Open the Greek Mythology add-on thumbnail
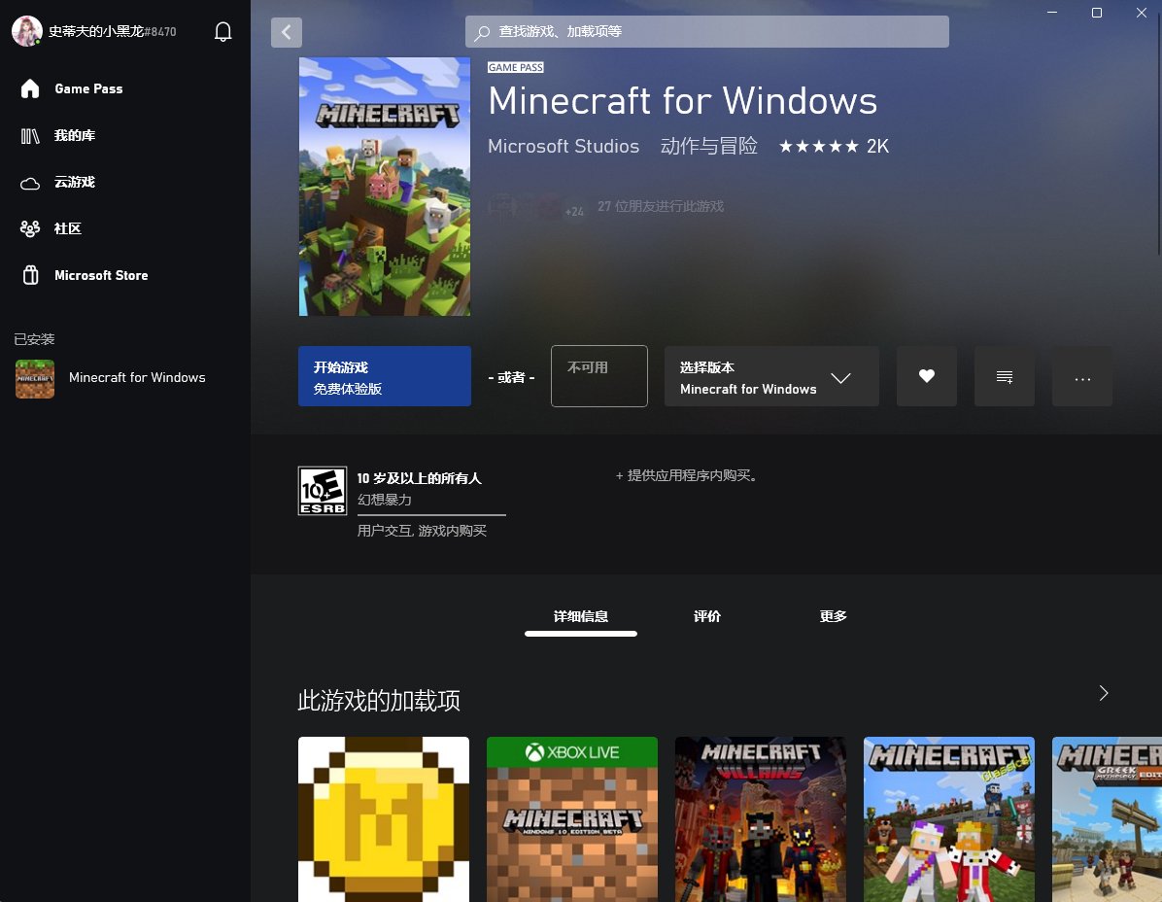 (1108, 819)
